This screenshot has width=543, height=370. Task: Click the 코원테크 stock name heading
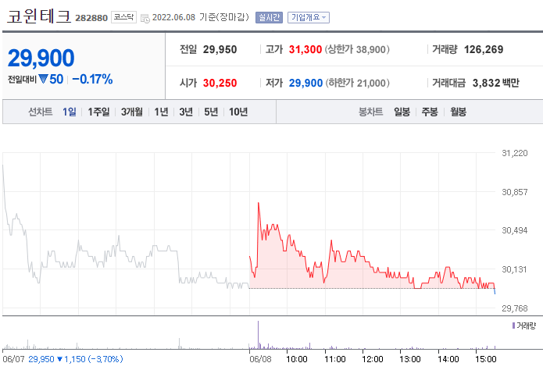[x=39, y=16]
